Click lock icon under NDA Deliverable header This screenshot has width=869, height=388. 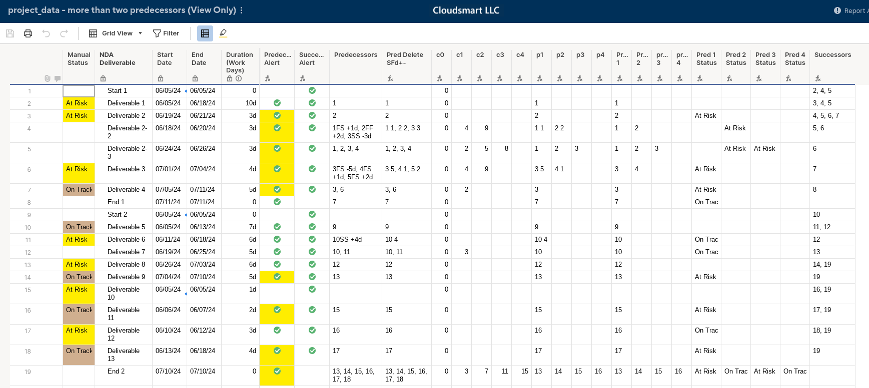[103, 78]
